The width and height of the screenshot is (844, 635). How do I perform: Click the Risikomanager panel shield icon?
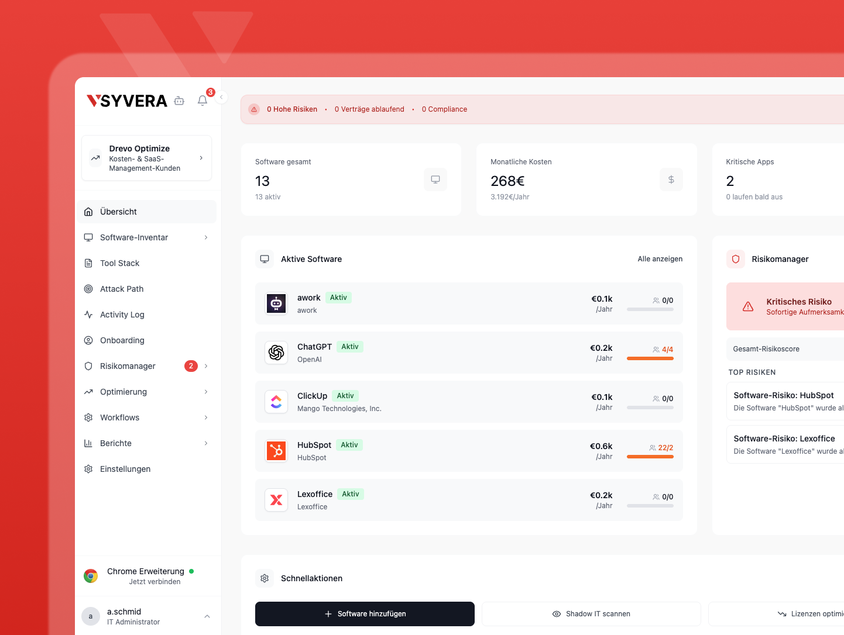click(x=736, y=259)
